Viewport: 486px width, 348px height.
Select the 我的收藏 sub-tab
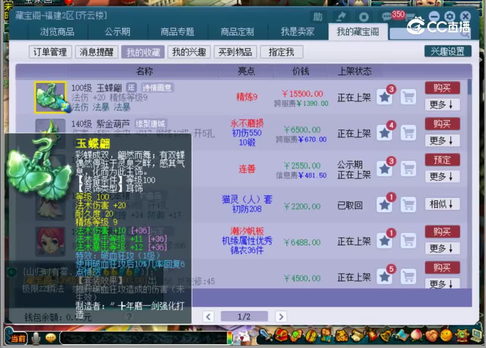(143, 52)
